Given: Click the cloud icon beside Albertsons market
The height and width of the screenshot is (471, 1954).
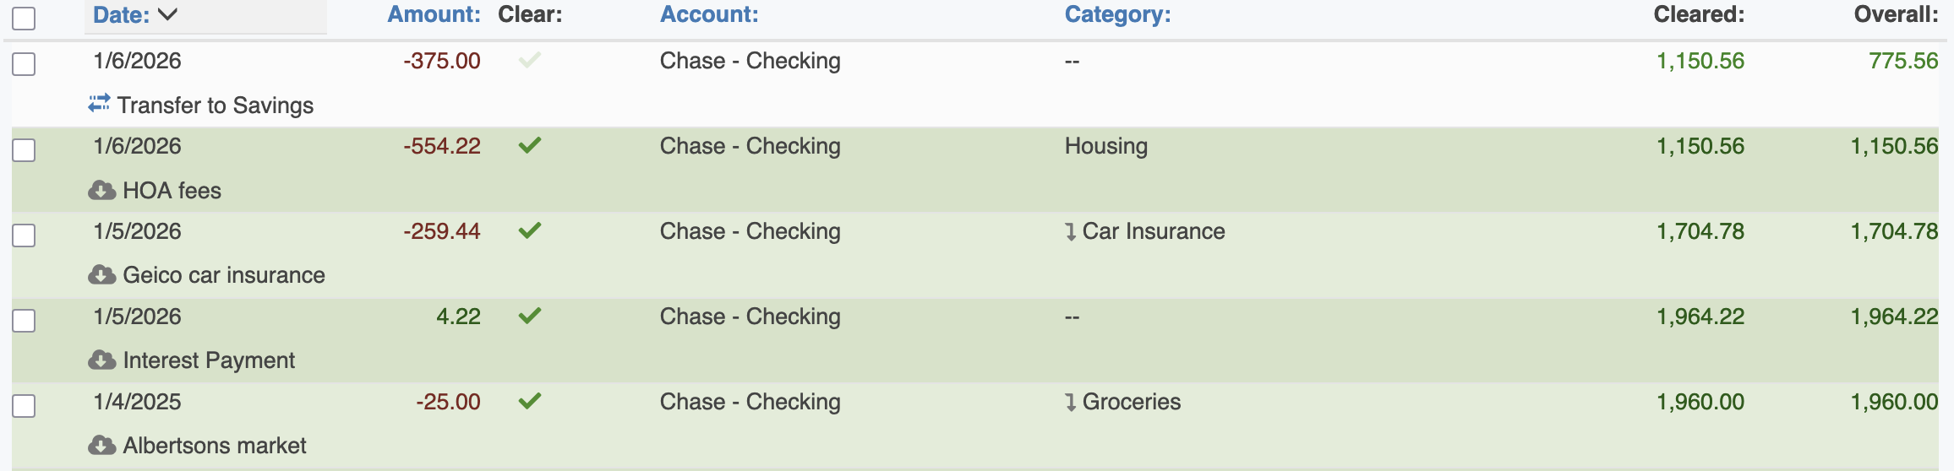Looking at the screenshot, I should 102,446.
